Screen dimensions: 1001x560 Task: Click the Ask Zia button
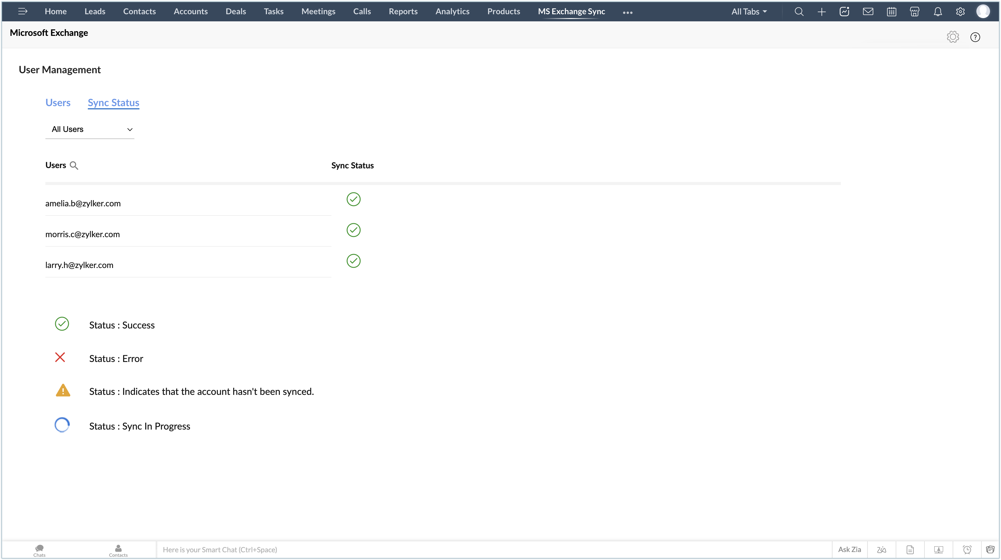[x=849, y=550]
